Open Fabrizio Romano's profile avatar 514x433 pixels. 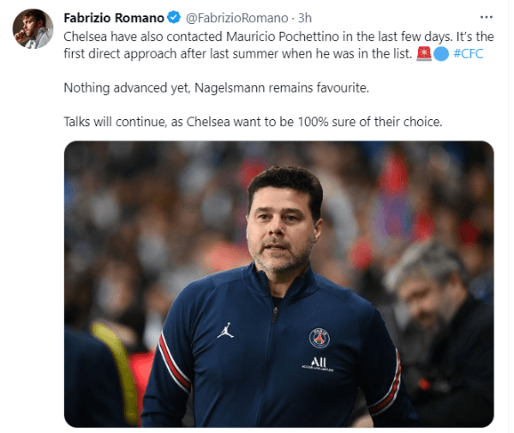[33, 30]
